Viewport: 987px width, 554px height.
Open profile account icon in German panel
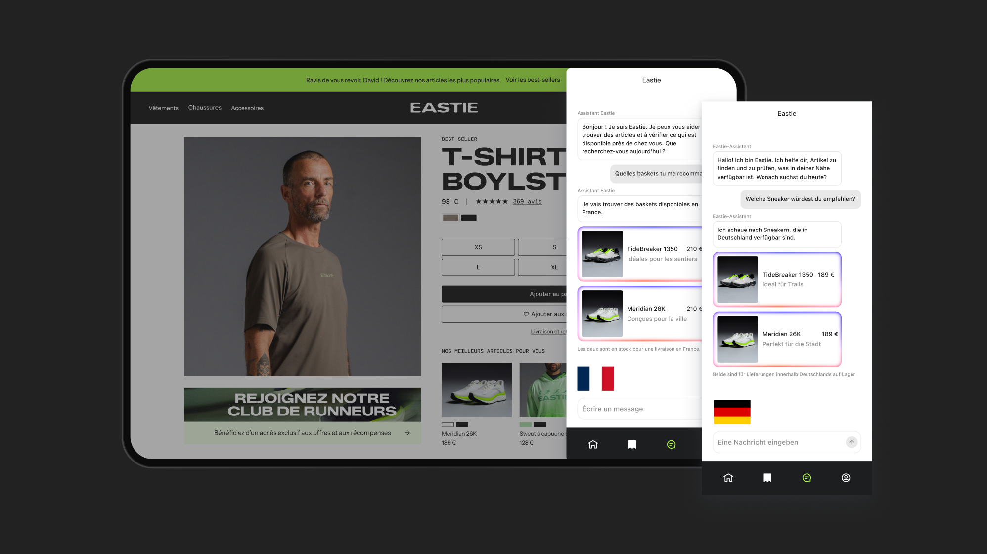846,478
